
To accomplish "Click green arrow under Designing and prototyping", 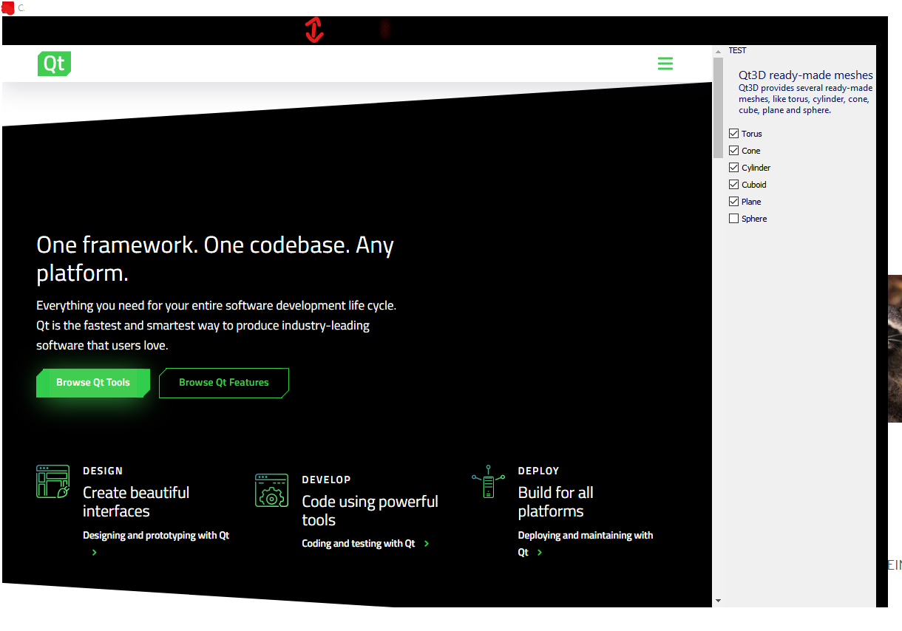I will pos(95,553).
